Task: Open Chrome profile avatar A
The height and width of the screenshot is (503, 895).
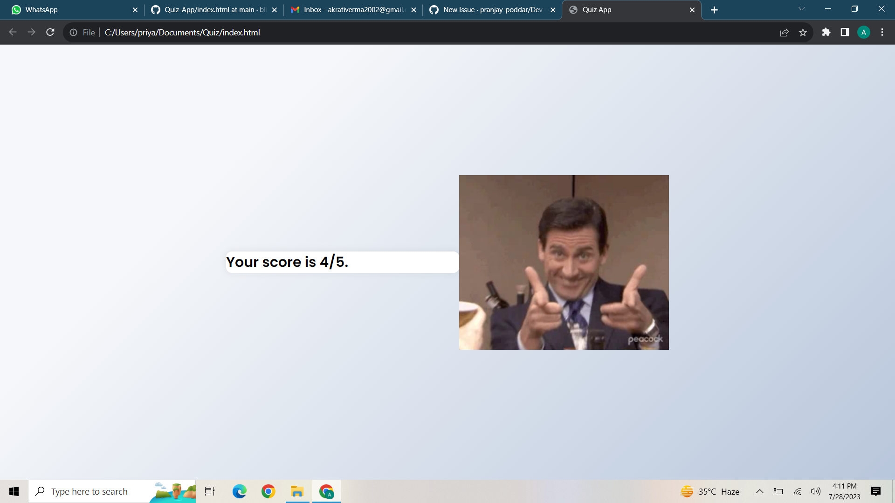Action: click(x=863, y=32)
